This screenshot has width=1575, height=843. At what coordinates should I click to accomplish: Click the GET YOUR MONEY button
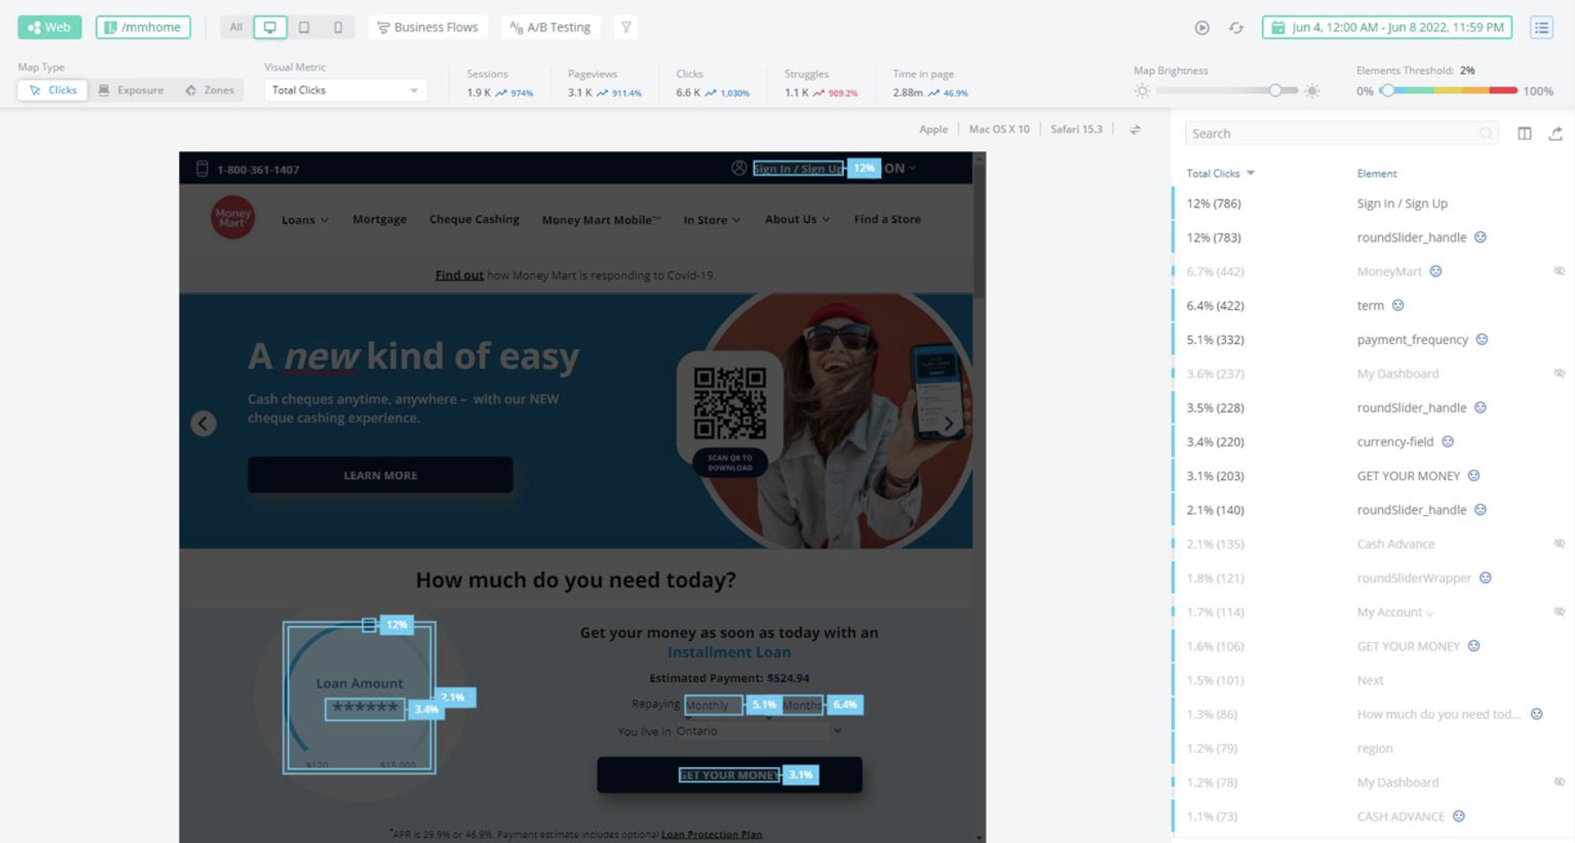point(729,775)
